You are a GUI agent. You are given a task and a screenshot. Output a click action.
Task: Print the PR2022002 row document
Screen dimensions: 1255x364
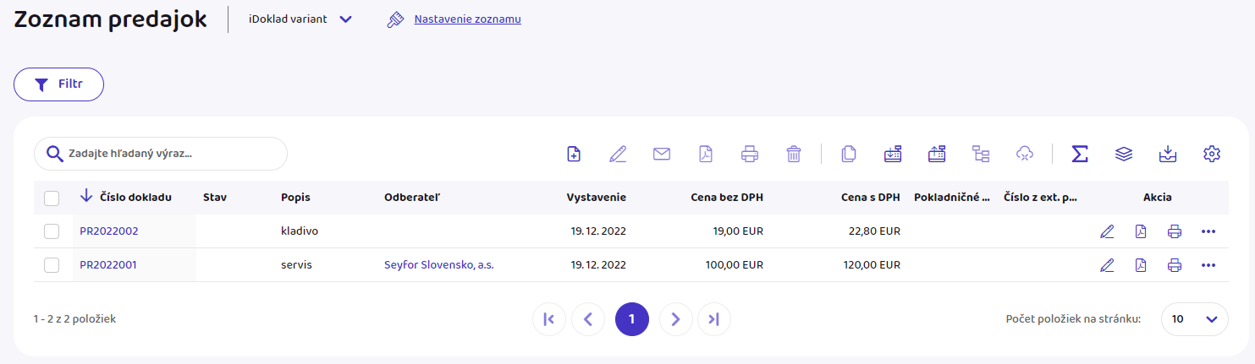pos(1174,231)
